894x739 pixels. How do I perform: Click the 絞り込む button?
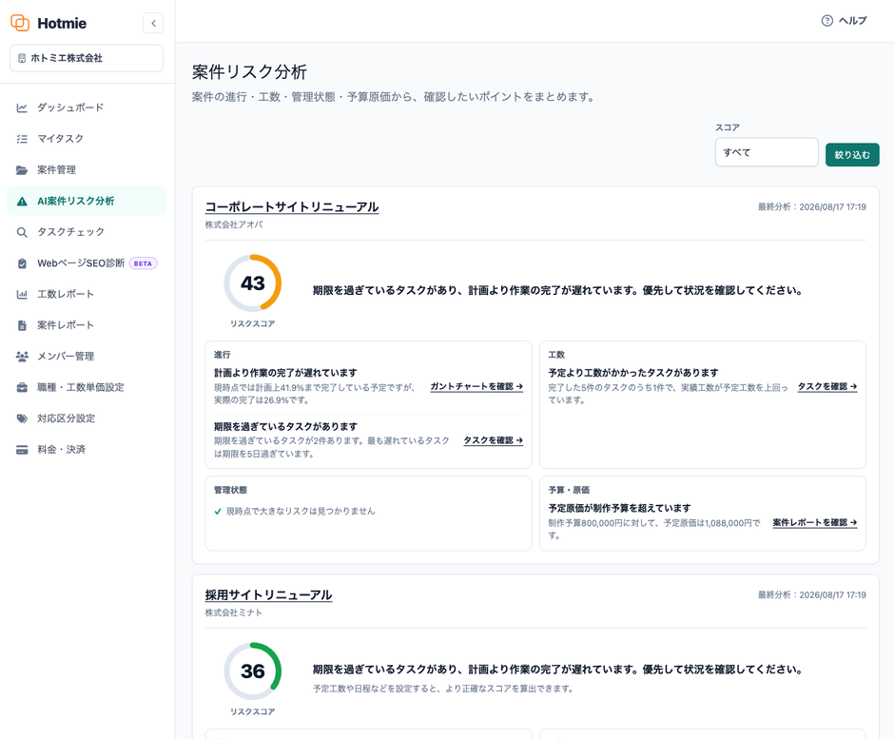click(x=852, y=154)
